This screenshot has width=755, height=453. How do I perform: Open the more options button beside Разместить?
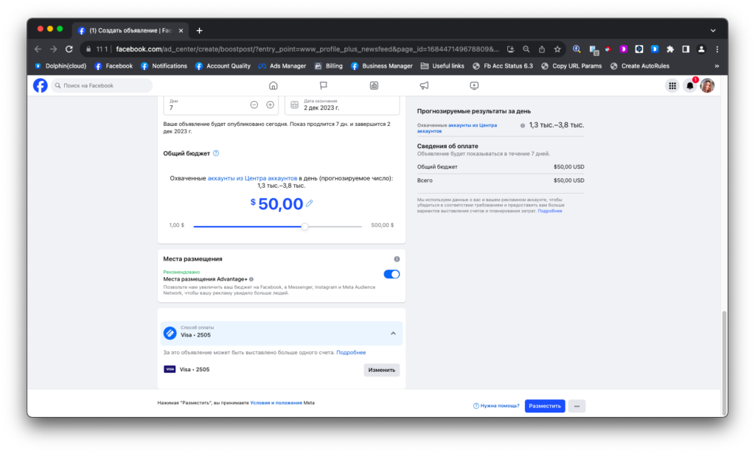coord(577,406)
